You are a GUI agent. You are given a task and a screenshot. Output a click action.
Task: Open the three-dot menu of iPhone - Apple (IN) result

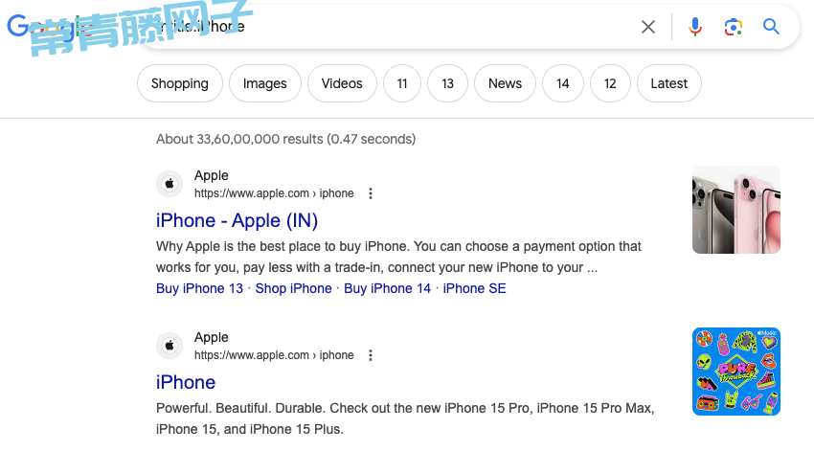tap(371, 193)
